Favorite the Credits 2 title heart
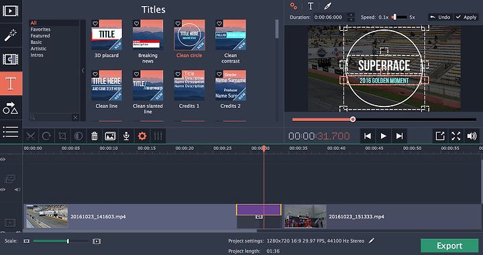This screenshot has height=255, width=483. pyautogui.click(x=219, y=74)
